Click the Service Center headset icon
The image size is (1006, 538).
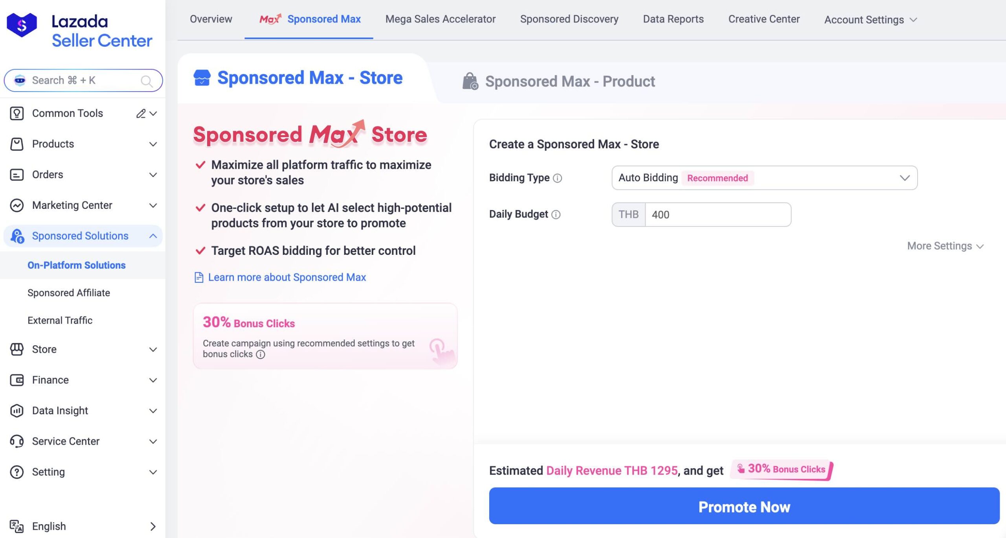(17, 441)
